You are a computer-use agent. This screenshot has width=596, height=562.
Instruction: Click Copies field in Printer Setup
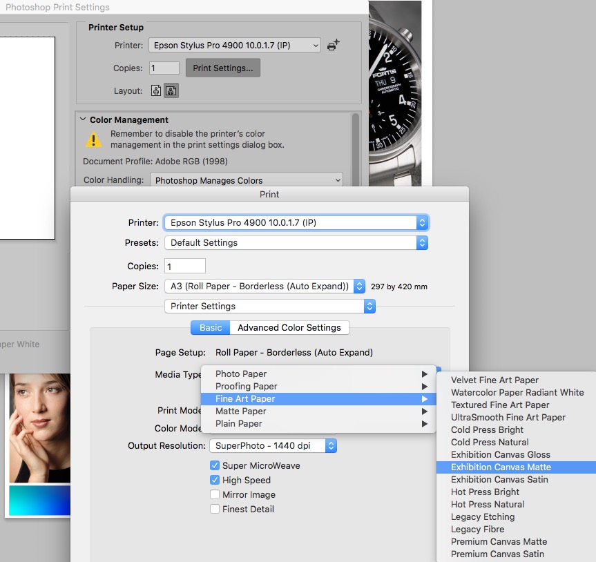point(164,68)
